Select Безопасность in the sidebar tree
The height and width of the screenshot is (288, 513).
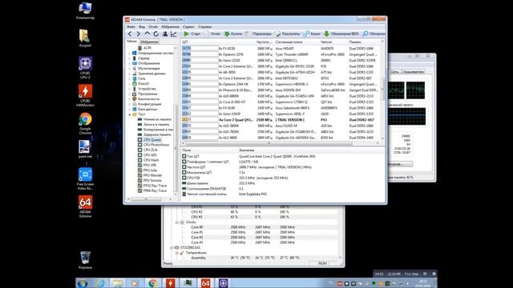(x=148, y=99)
